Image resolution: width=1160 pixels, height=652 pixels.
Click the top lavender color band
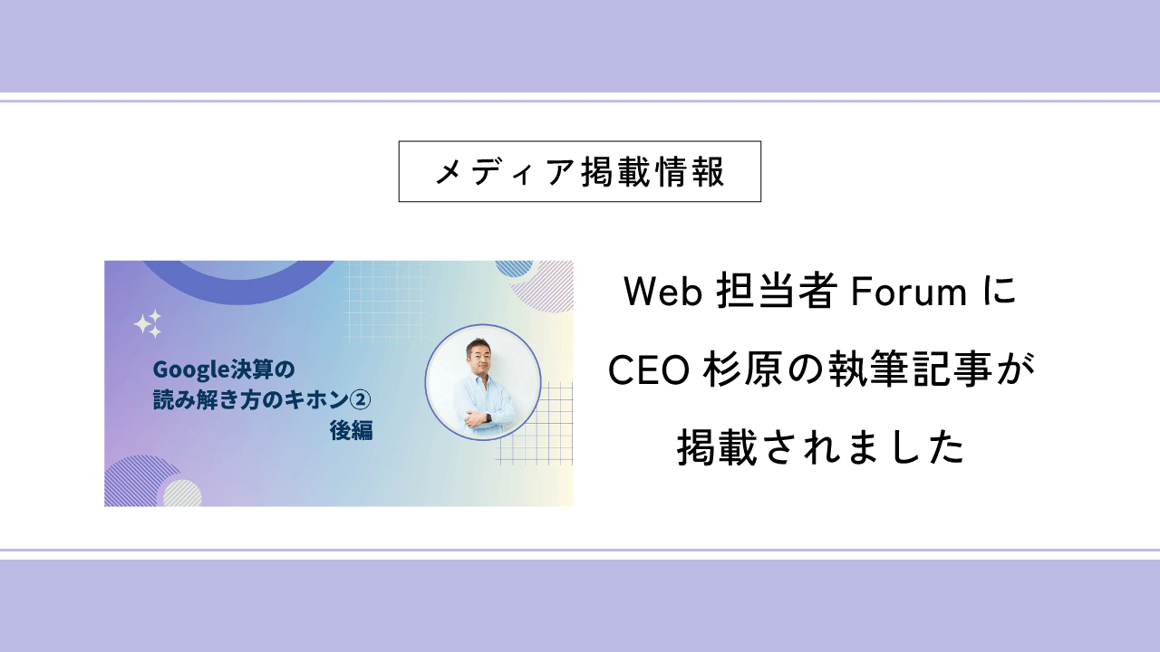(580, 45)
